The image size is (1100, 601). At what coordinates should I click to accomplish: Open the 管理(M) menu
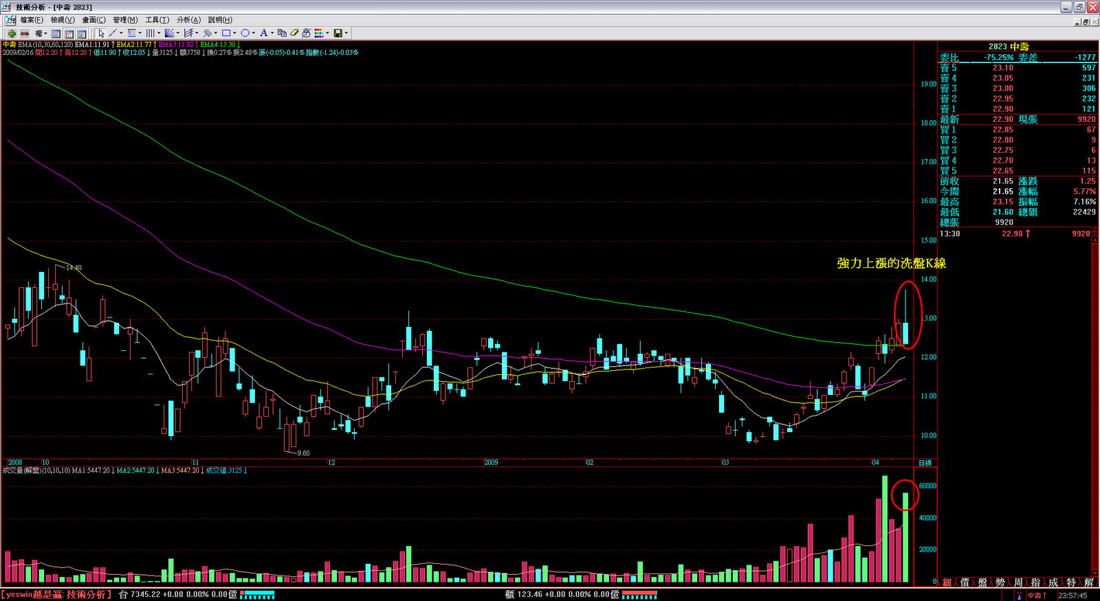[125, 20]
